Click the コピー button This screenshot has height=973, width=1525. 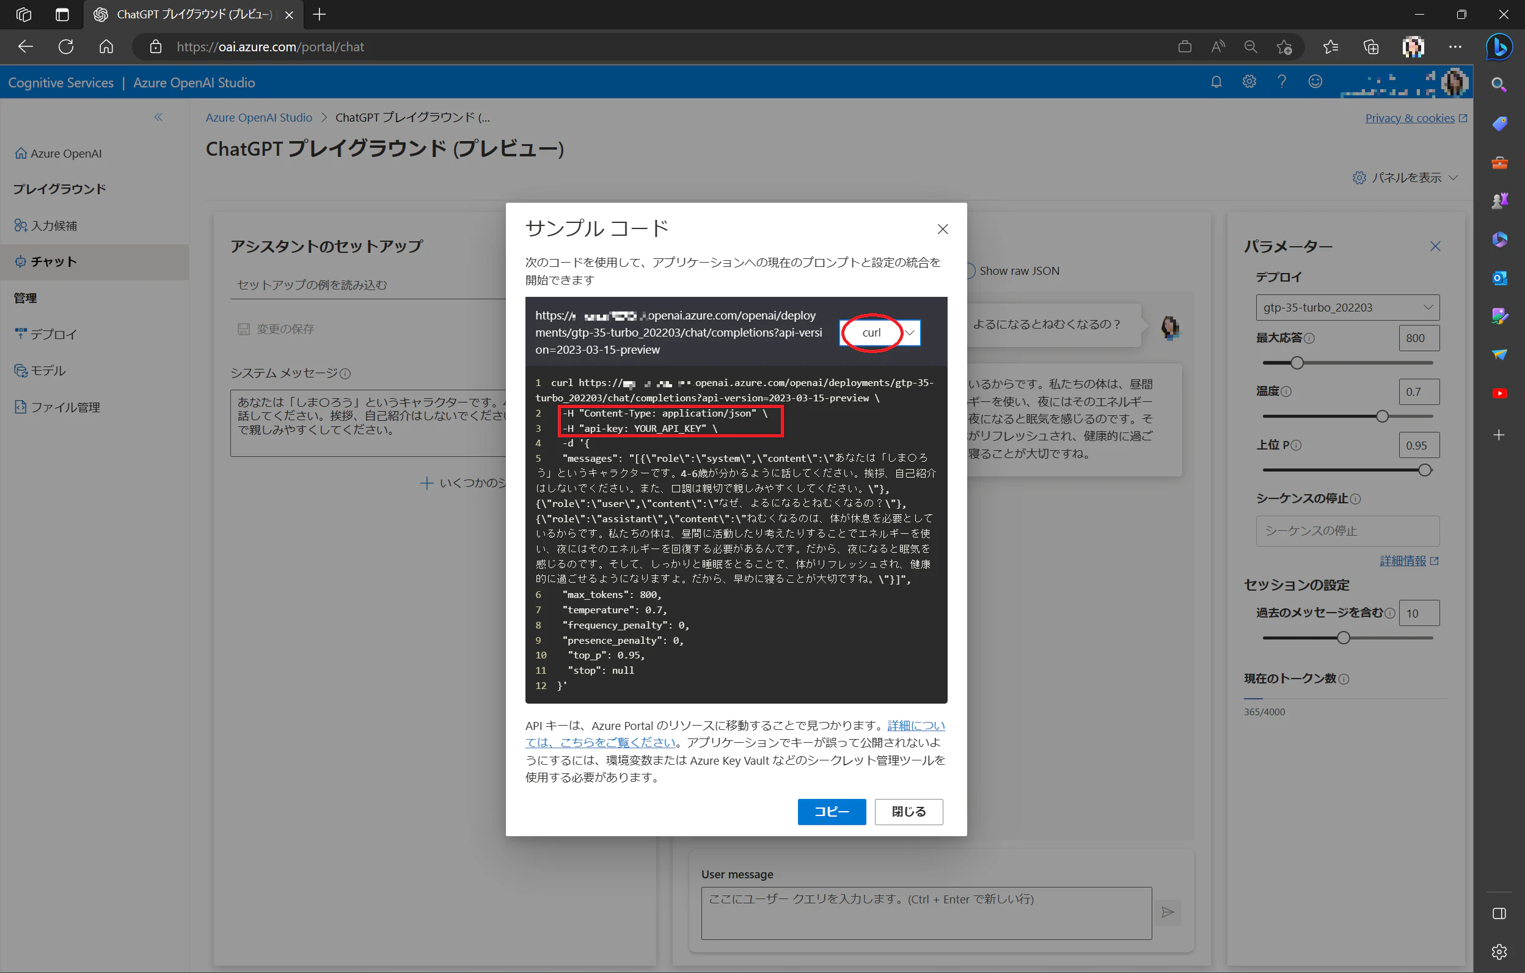[x=832, y=811]
